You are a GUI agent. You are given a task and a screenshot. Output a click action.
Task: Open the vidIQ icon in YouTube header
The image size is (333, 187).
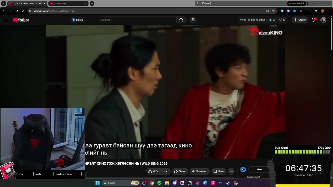(x=270, y=20)
